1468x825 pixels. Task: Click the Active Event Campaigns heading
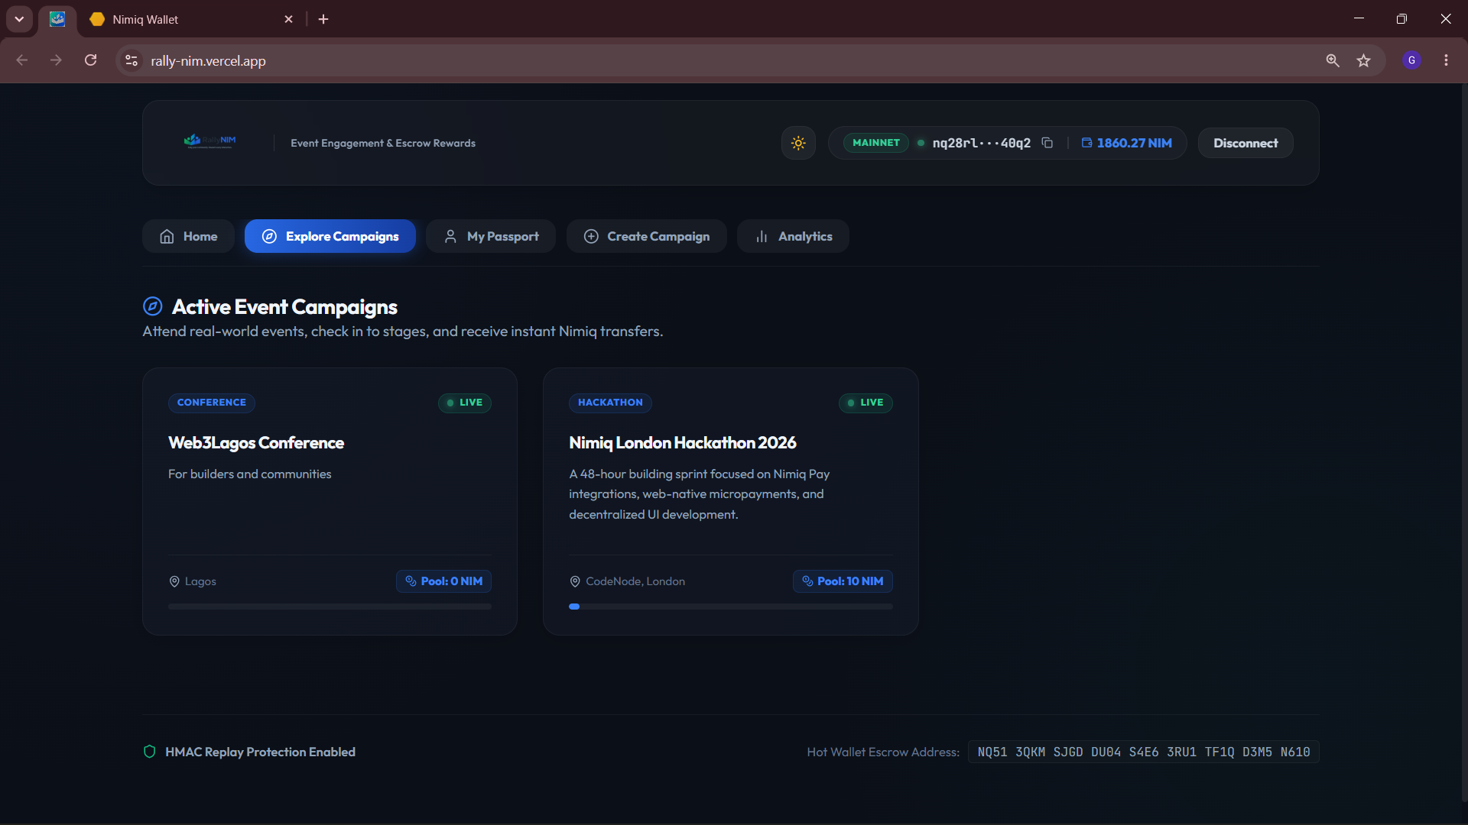284,306
